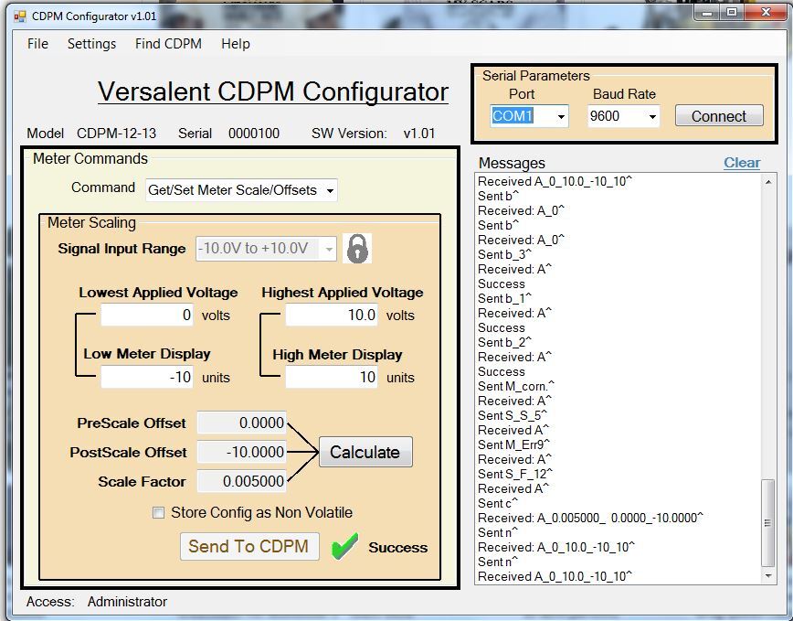The height and width of the screenshot is (621, 793).
Task: Open the File menu
Action: [x=38, y=44]
